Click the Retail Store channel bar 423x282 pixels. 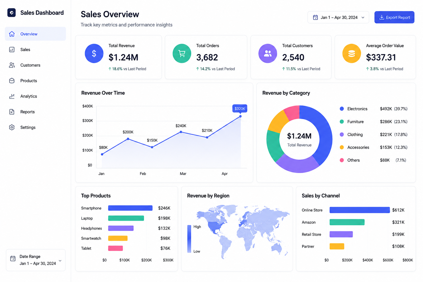(341, 234)
